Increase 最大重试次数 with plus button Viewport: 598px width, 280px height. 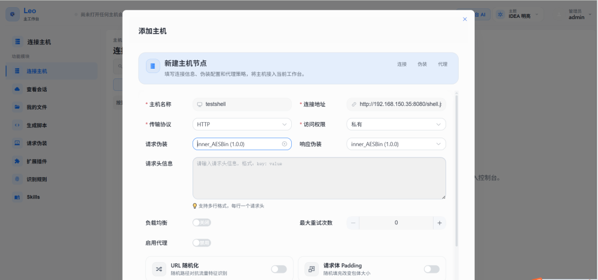440,223
